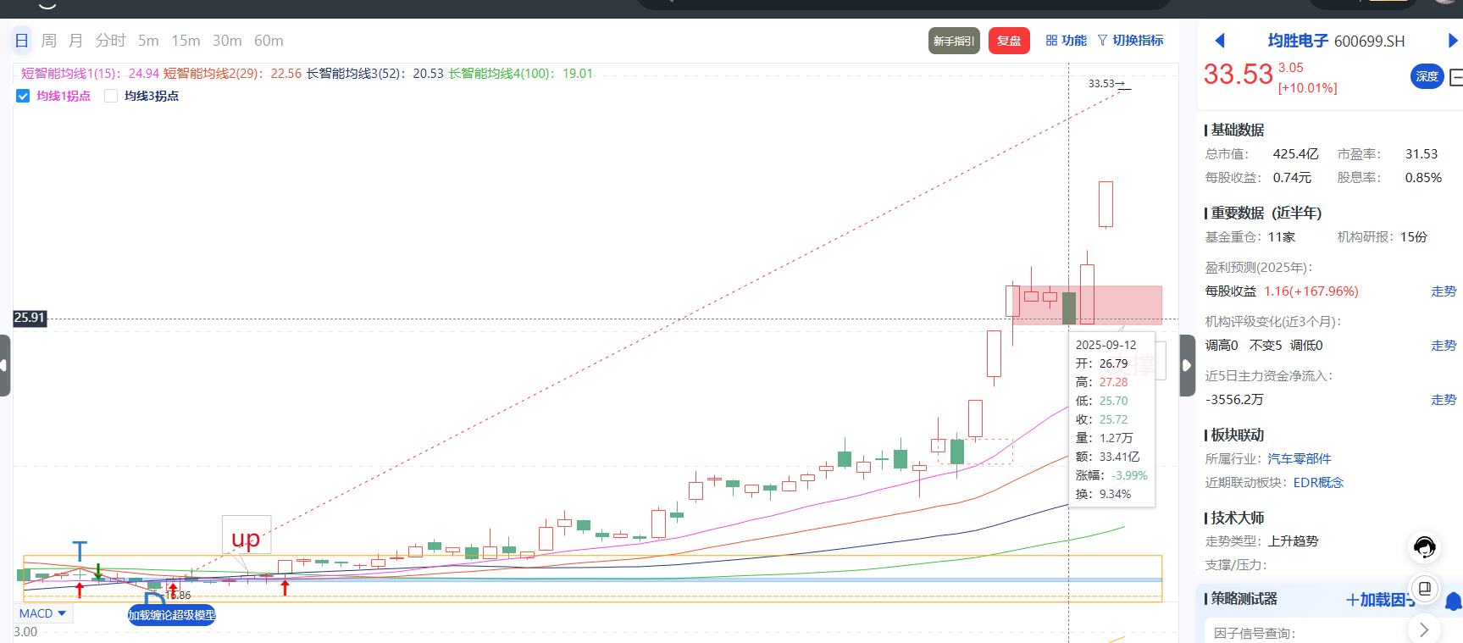Toggle the 深度 depth pill button
Screen dimensions: 1463x643
[x=1427, y=76]
